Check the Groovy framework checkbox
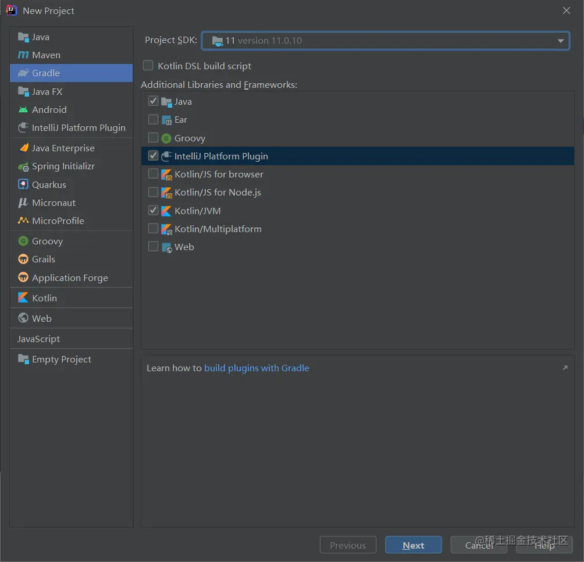The image size is (584, 562). (x=153, y=137)
